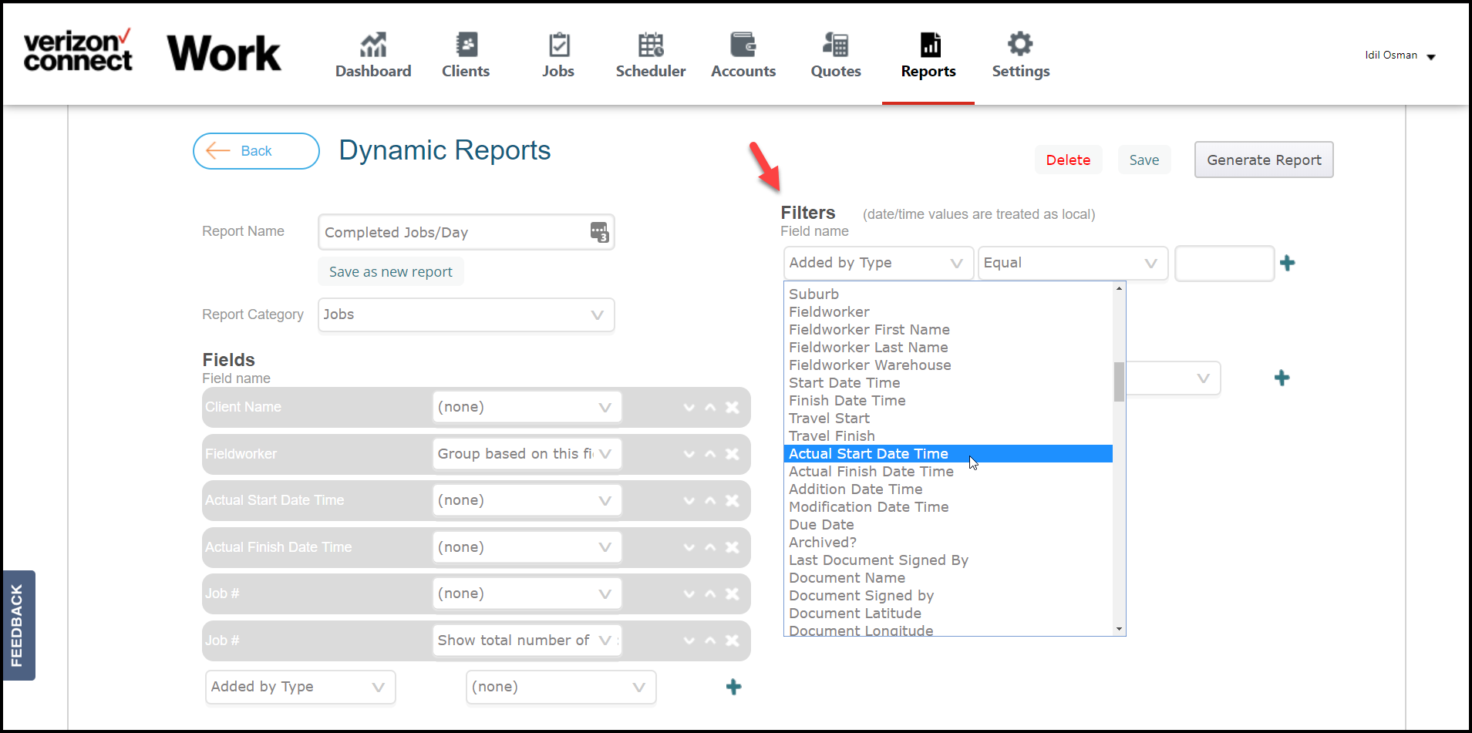1472x733 pixels.
Task: Move Client Name field down
Action: point(689,408)
